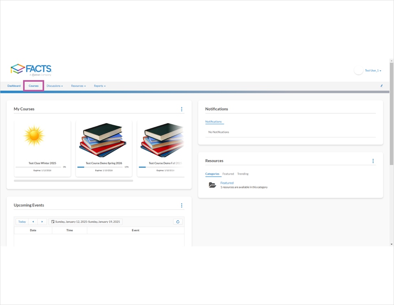Viewport: 394px width, 305px height.
Task: Switch to the Featured resources tab
Action: [228, 174]
